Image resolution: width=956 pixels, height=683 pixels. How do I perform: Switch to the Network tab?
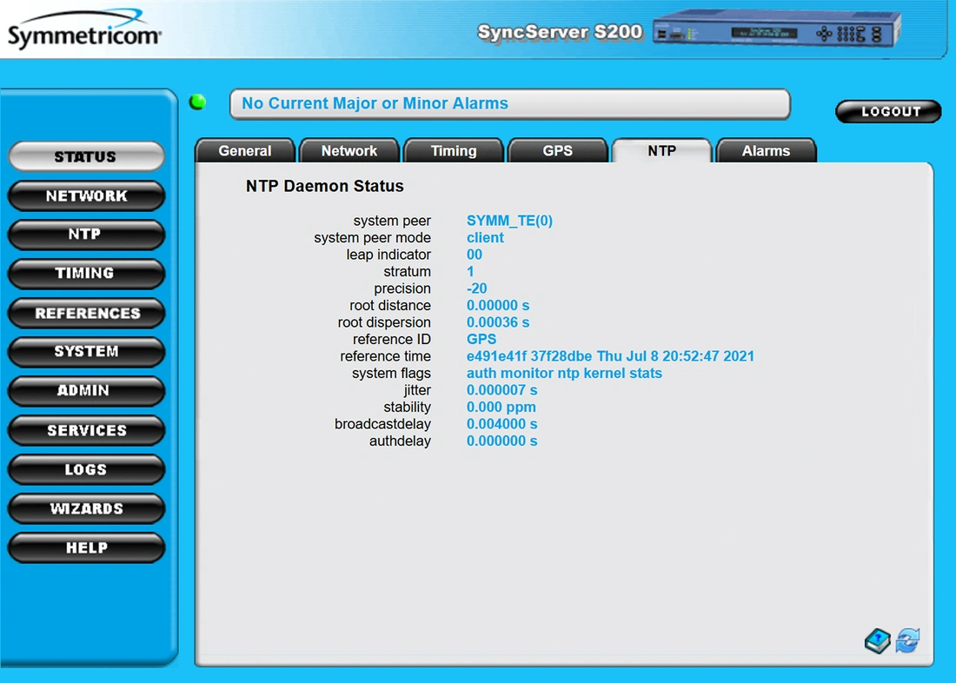(x=349, y=150)
